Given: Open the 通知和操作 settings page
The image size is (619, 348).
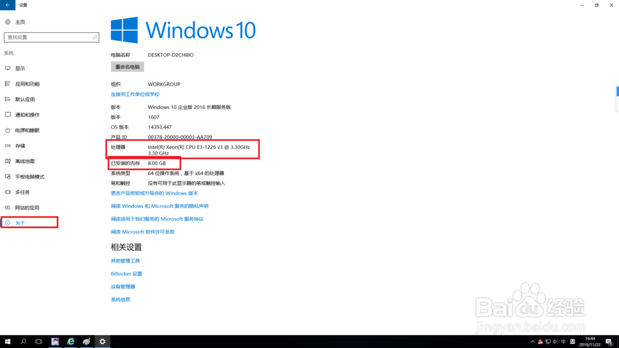Looking at the screenshot, I should coord(27,115).
